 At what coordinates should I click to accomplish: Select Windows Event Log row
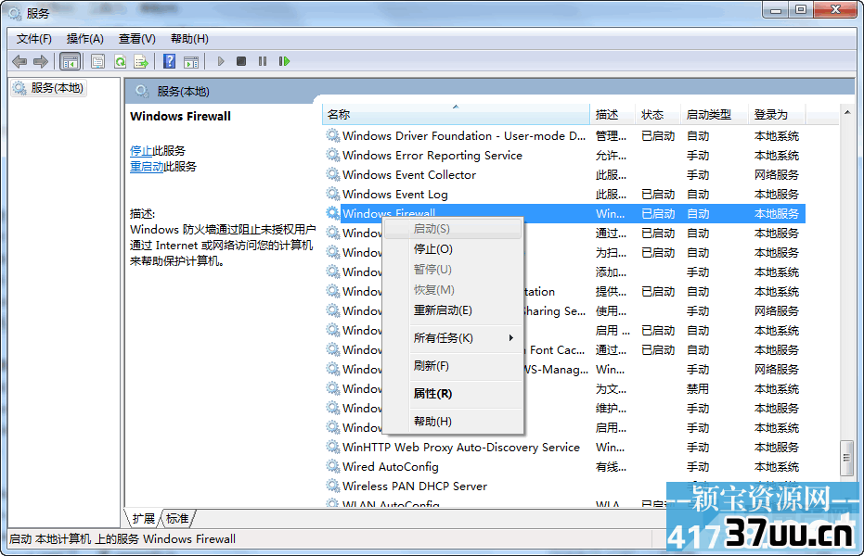[x=564, y=194]
